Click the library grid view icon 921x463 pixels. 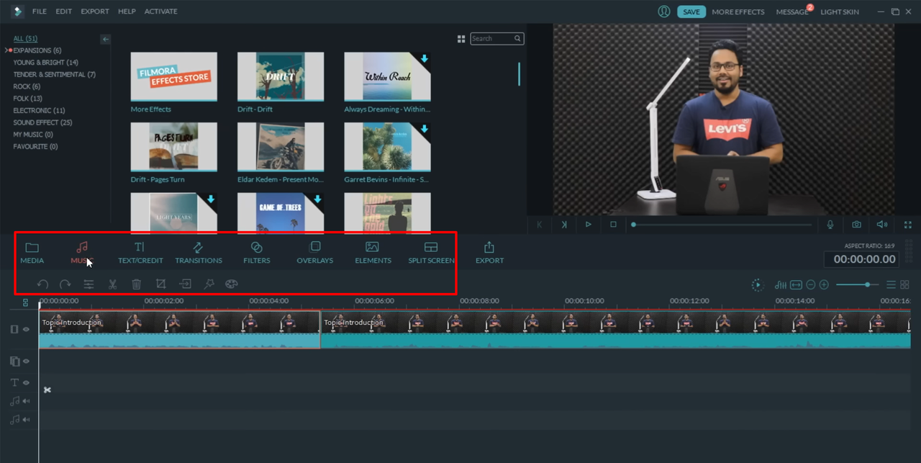point(461,39)
